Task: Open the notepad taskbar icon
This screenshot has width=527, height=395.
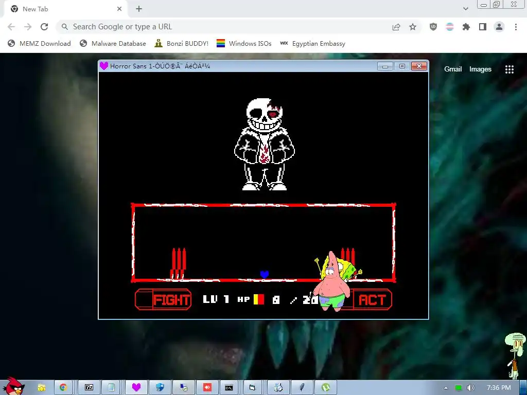Action: [x=111, y=388]
